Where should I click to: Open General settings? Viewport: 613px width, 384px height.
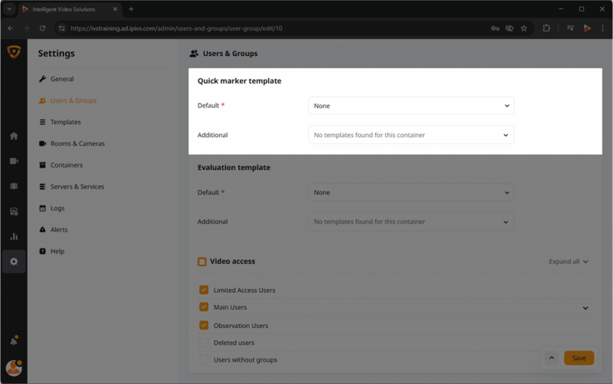[62, 79]
